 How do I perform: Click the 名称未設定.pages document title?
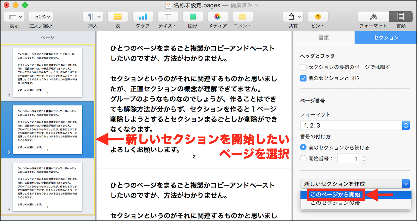[x=197, y=5]
